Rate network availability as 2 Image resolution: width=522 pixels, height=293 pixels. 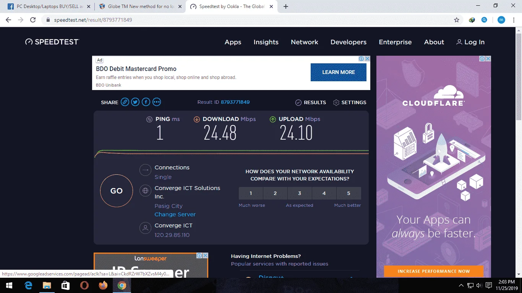(275, 193)
